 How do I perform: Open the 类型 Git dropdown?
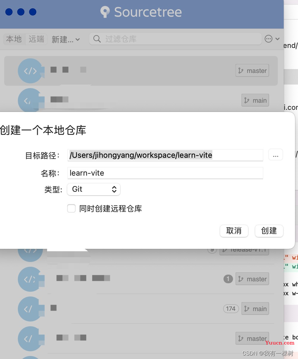click(94, 189)
